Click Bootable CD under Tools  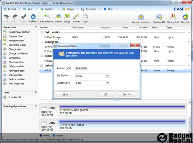point(12,97)
